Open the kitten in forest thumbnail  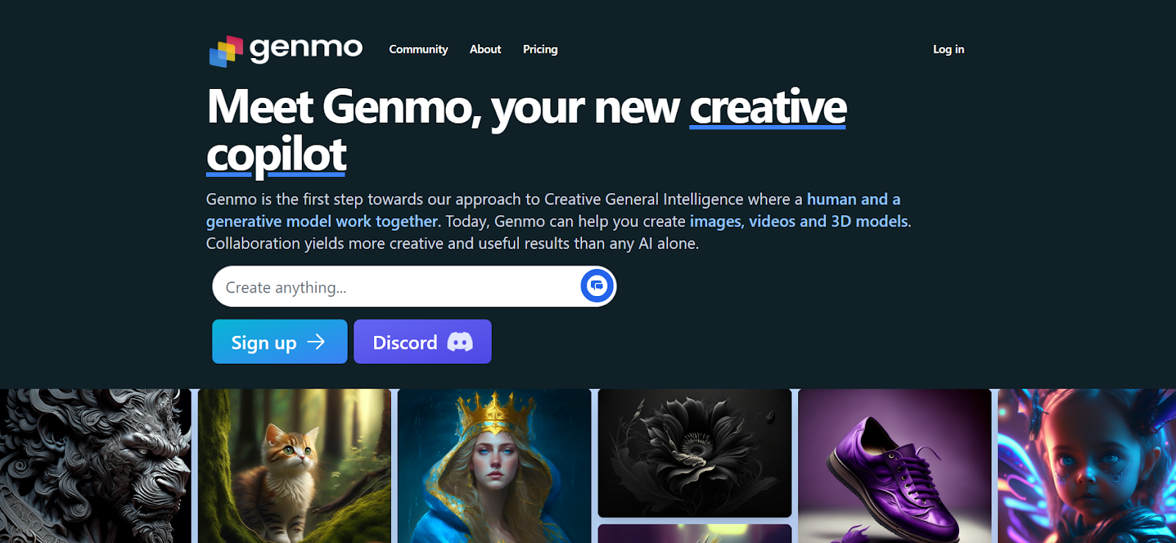click(x=294, y=466)
